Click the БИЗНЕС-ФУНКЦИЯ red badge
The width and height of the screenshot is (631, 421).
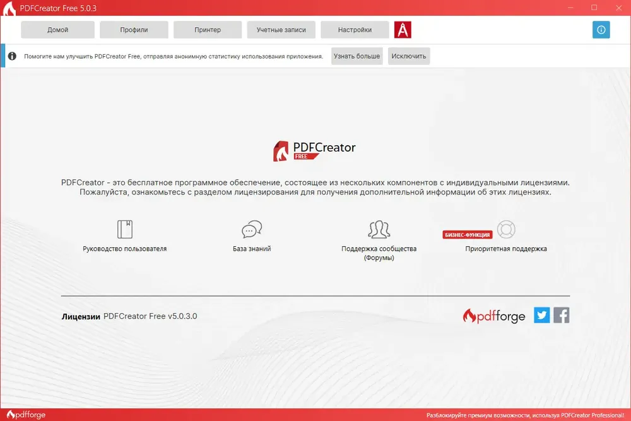pyautogui.click(x=468, y=235)
